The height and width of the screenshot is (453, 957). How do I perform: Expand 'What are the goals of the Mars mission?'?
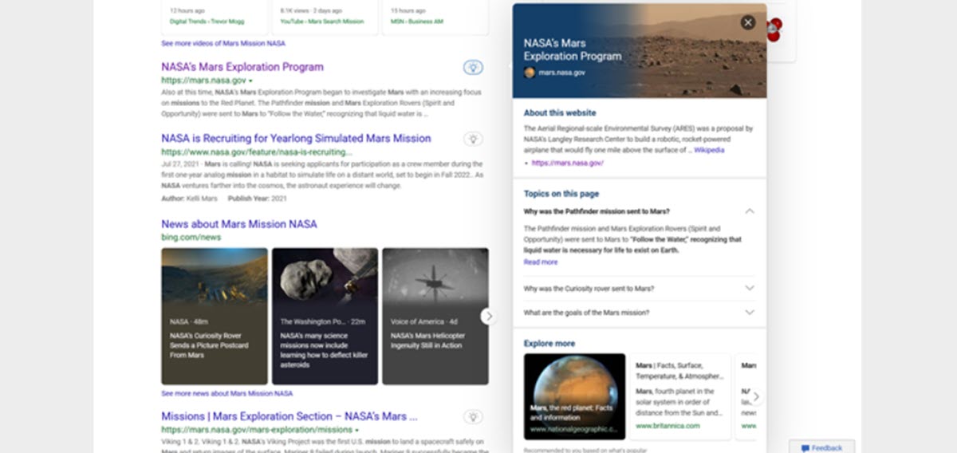coord(749,313)
